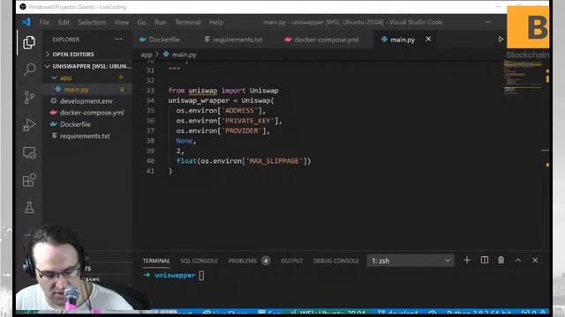Click uniswap_wrapper variable on line 34
565x317 pixels.
click(x=199, y=100)
